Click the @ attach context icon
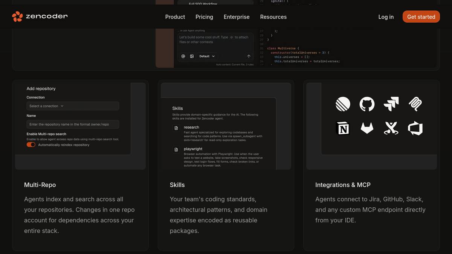 coord(183,56)
